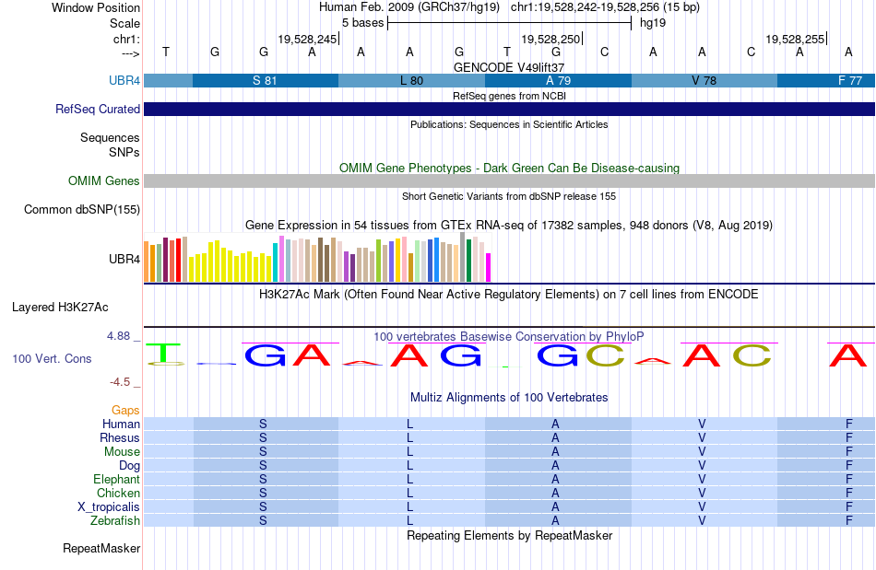Viewport: 876px width, 570px height.
Task: Click the GENCODE V49lift37 track title
Action: point(509,67)
